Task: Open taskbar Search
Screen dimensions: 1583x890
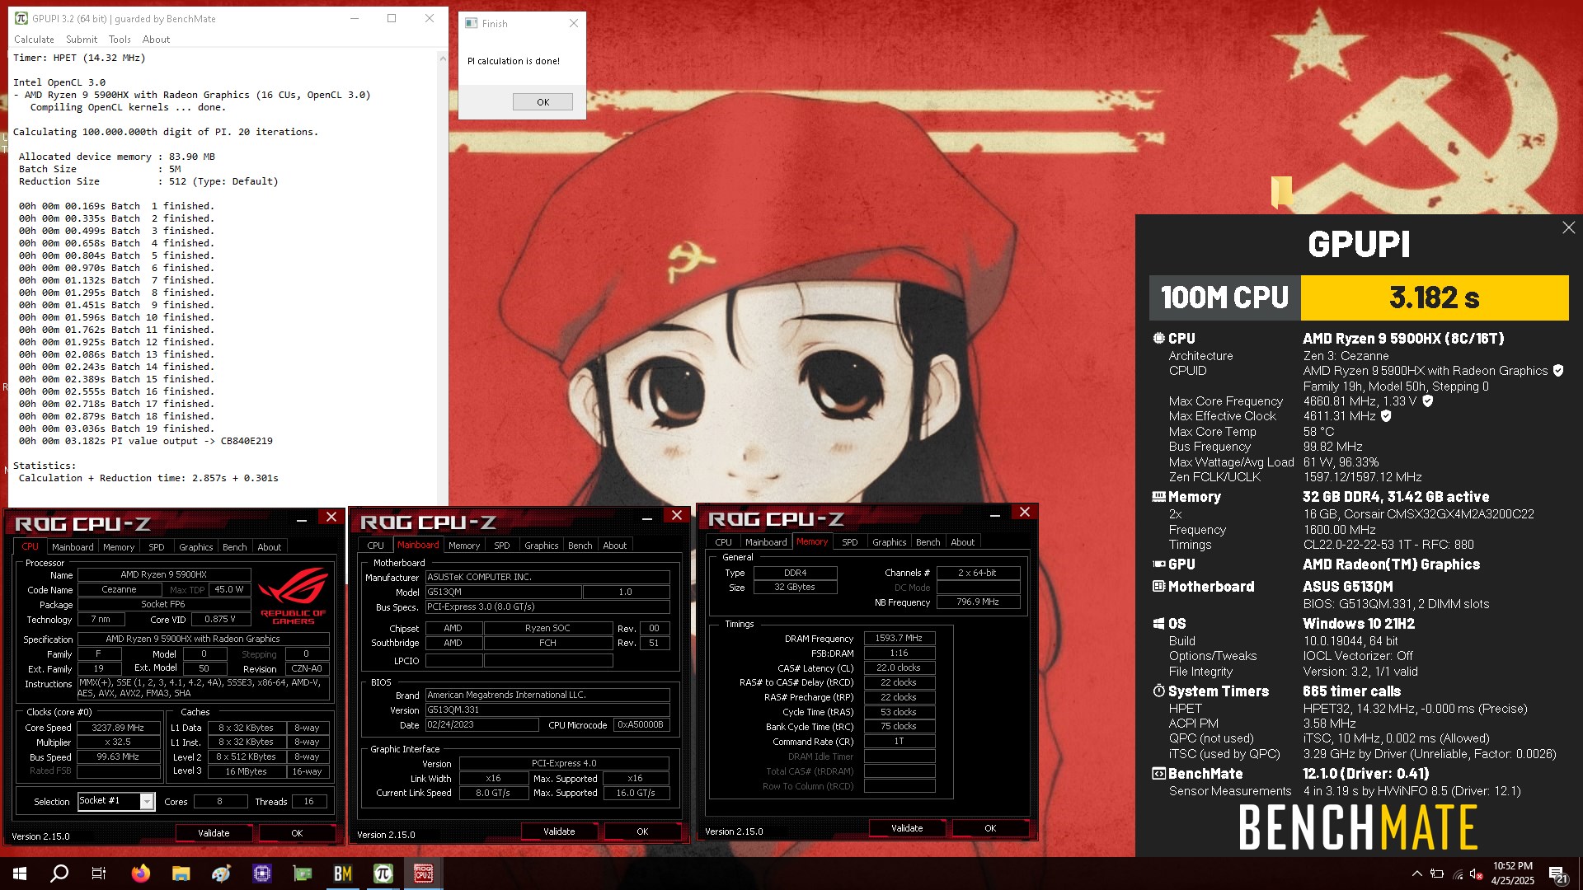Action: tap(59, 874)
